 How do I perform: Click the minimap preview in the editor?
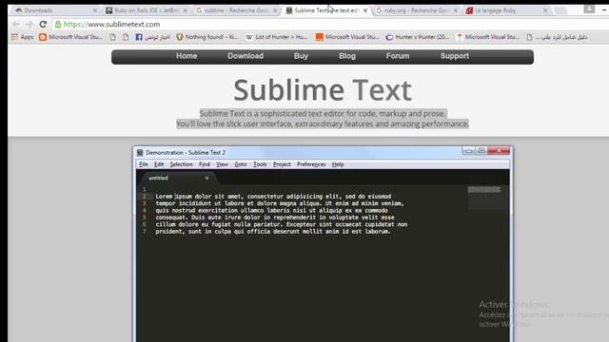point(488,198)
